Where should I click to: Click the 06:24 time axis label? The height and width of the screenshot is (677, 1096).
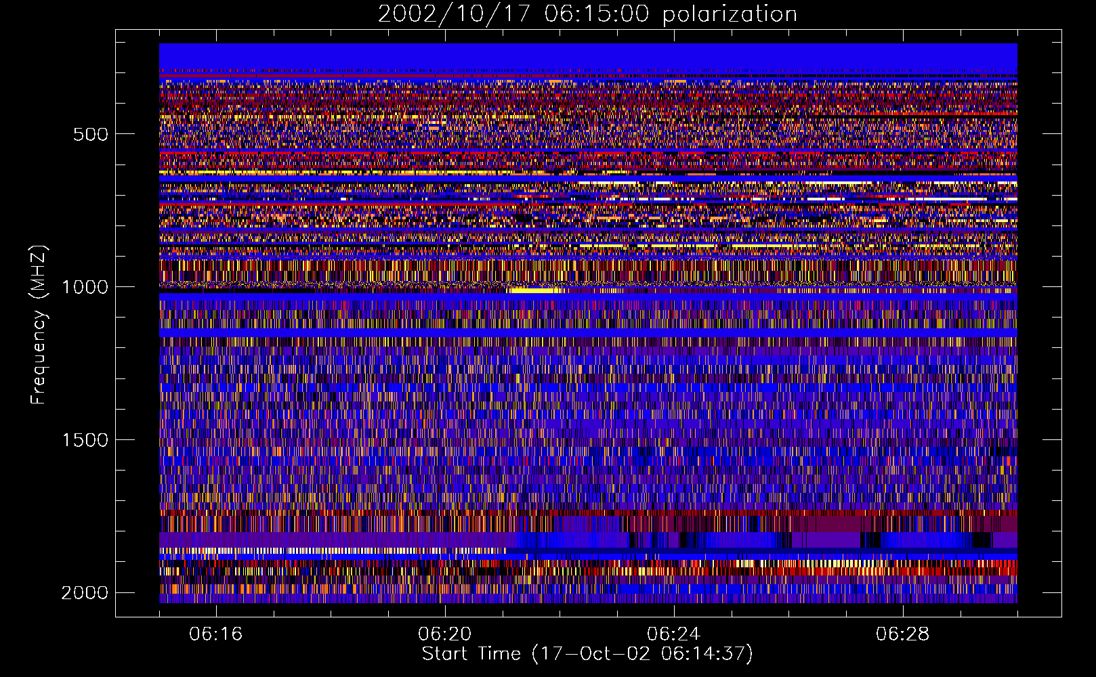(x=674, y=634)
